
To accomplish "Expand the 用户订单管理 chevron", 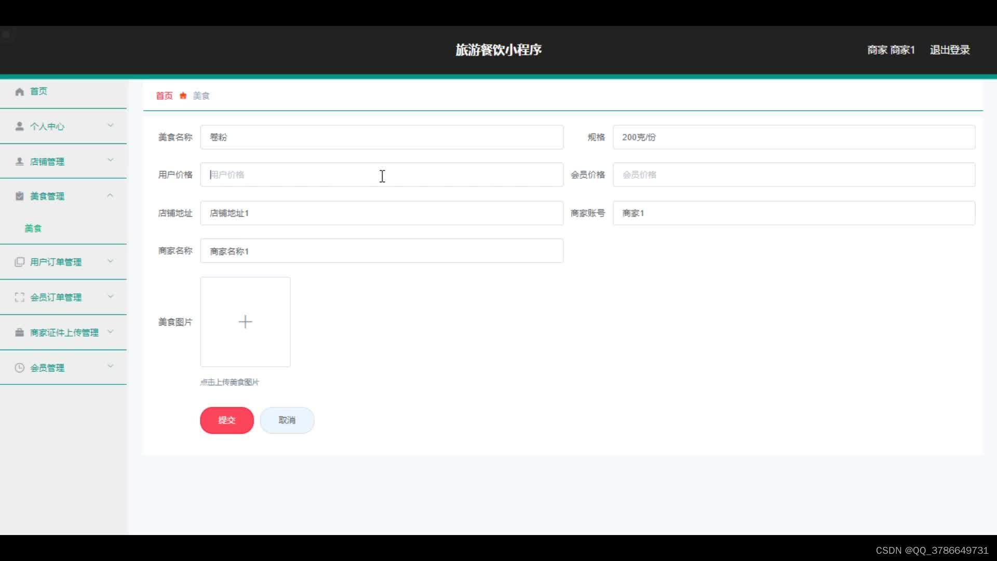I will (x=110, y=261).
